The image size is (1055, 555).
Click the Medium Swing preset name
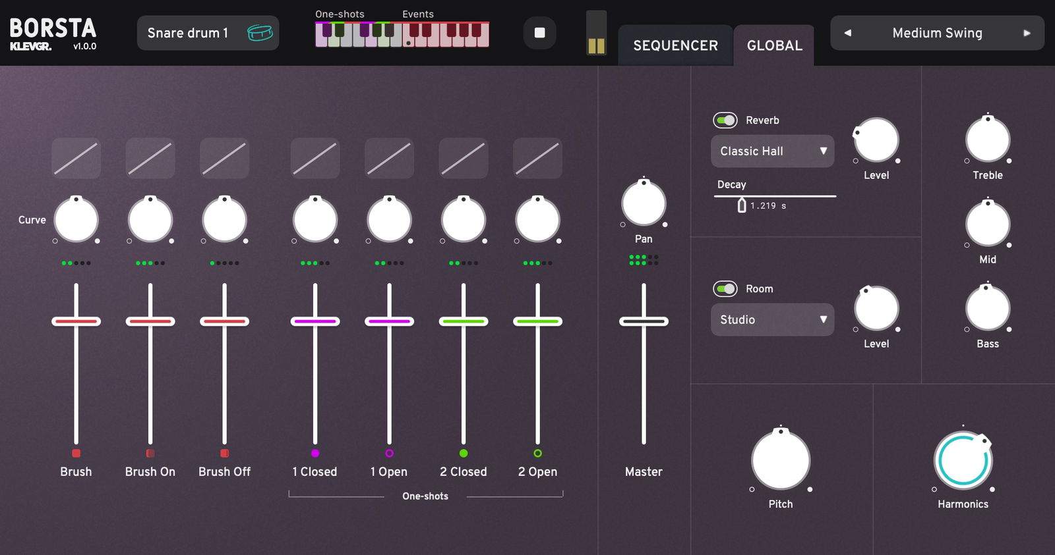coord(937,33)
